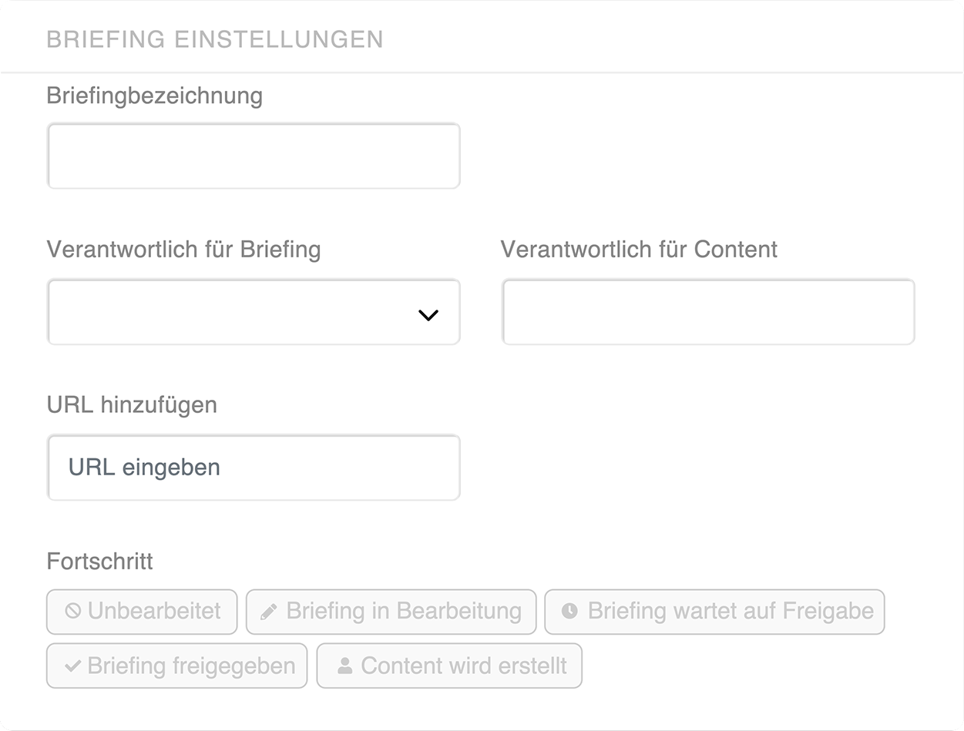Image resolution: width=964 pixels, height=731 pixels.
Task: Click the clock icon for waiting approval
Action: point(569,612)
